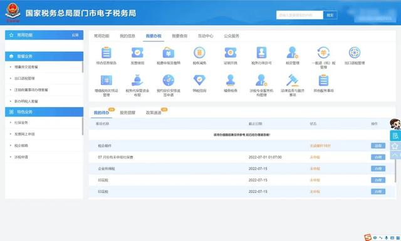The image size is (401, 241).
Task: Open 预约定价安排谈签申请 icon
Action: click(169, 80)
